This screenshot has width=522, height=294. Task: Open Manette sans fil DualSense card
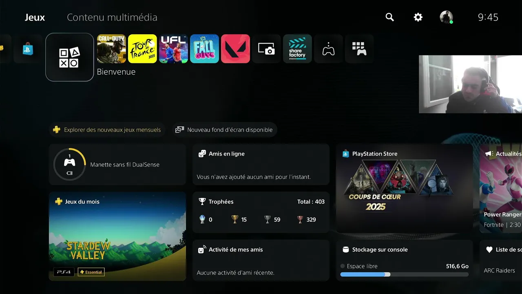117,165
